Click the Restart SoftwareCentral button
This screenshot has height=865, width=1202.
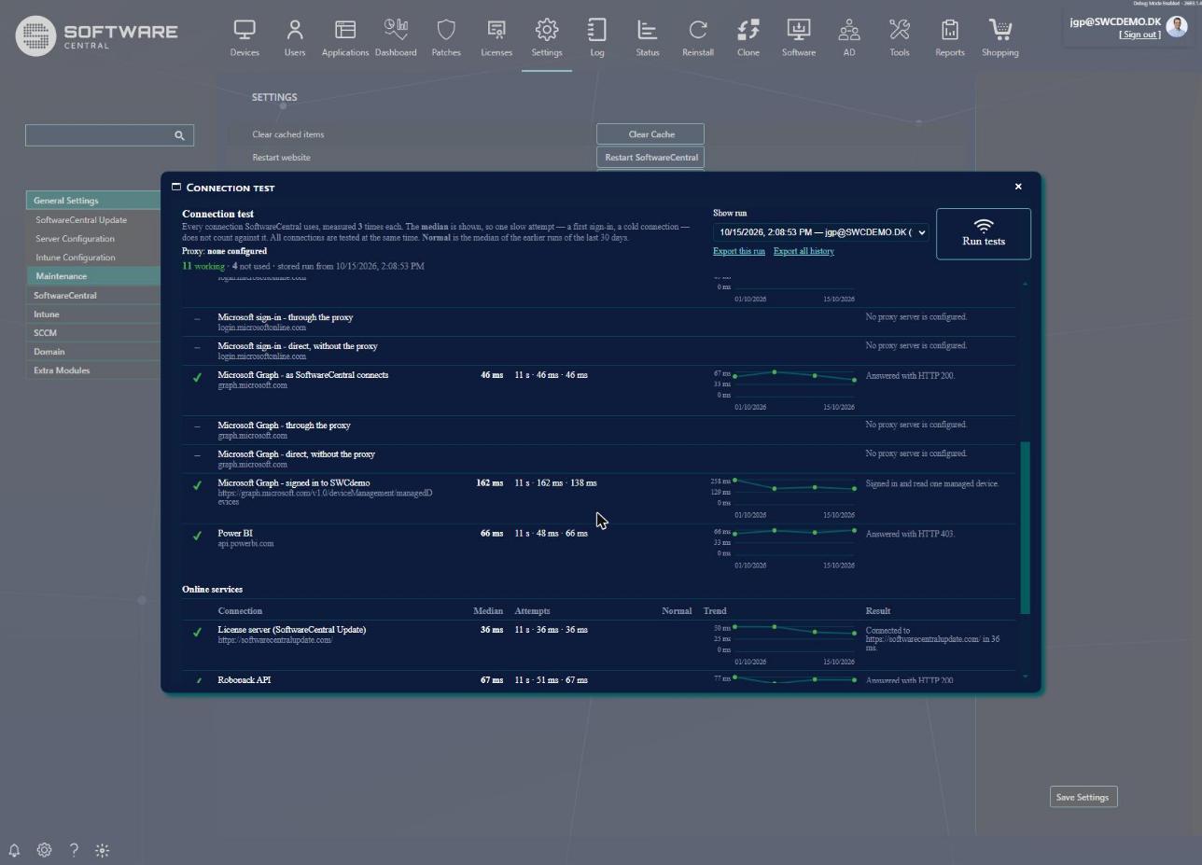click(x=650, y=157)
